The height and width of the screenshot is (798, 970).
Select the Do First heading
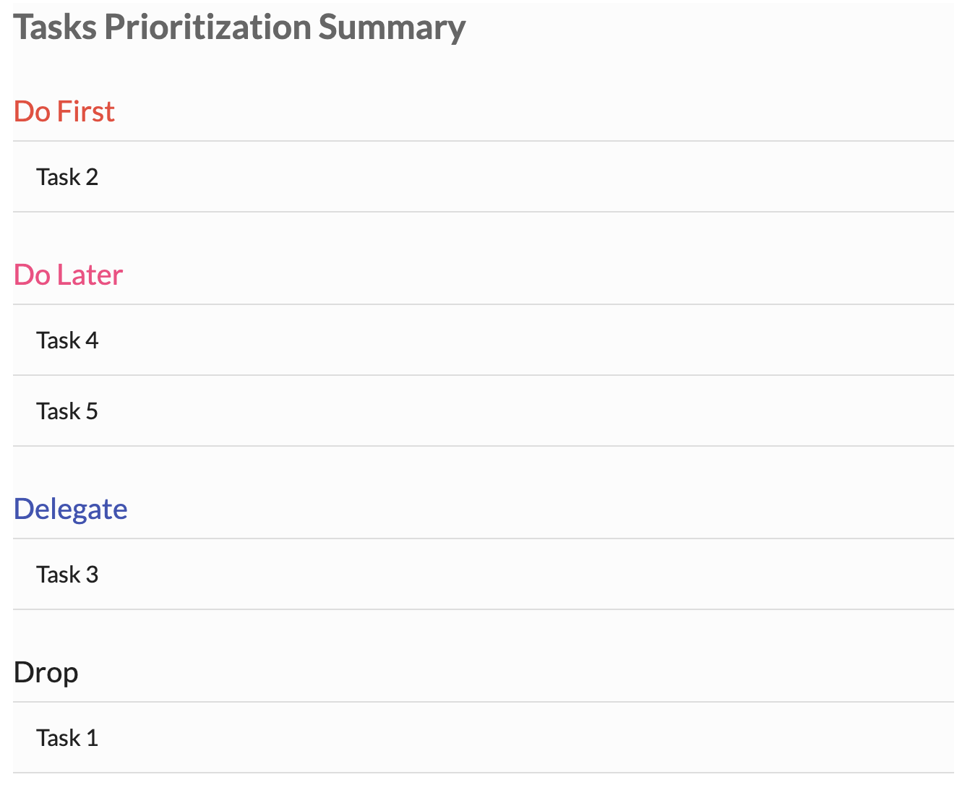64,111
